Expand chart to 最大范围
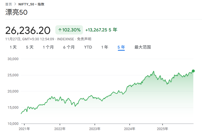Viewport: 202px width, 137px height. coord(142,47)
